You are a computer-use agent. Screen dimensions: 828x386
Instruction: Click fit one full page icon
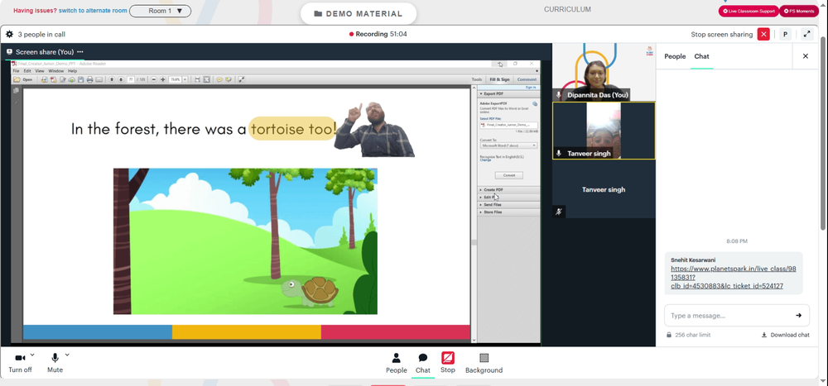tap(206, 79)
